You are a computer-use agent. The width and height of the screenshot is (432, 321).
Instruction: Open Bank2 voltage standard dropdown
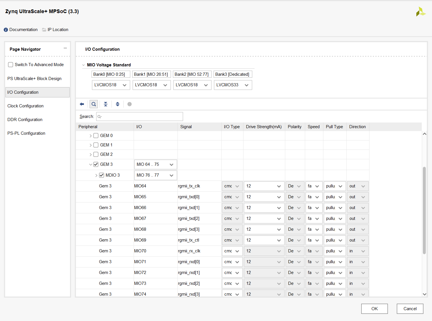click(x=192, y=85)
